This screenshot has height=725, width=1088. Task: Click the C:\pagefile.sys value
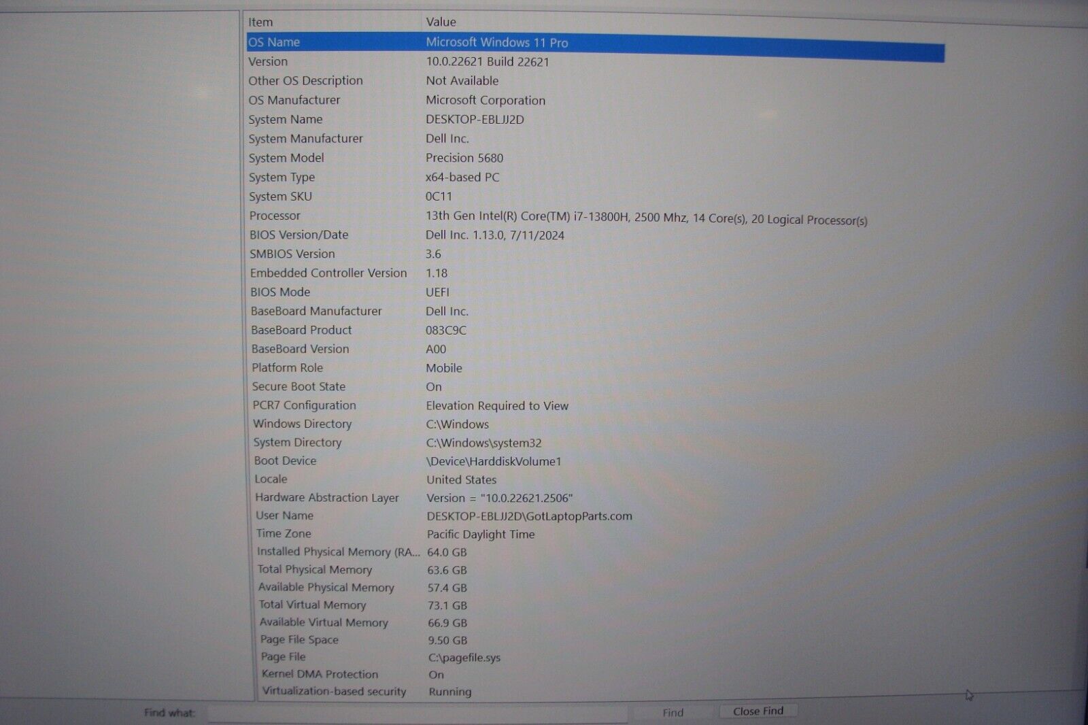pos(464,658)
